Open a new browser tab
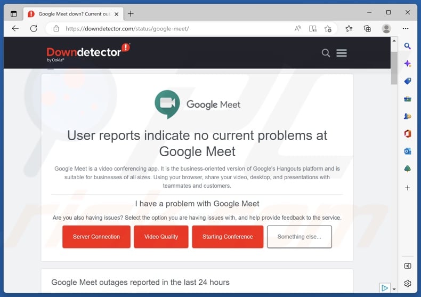The image size is (421, 297). [x=131, y=14]
